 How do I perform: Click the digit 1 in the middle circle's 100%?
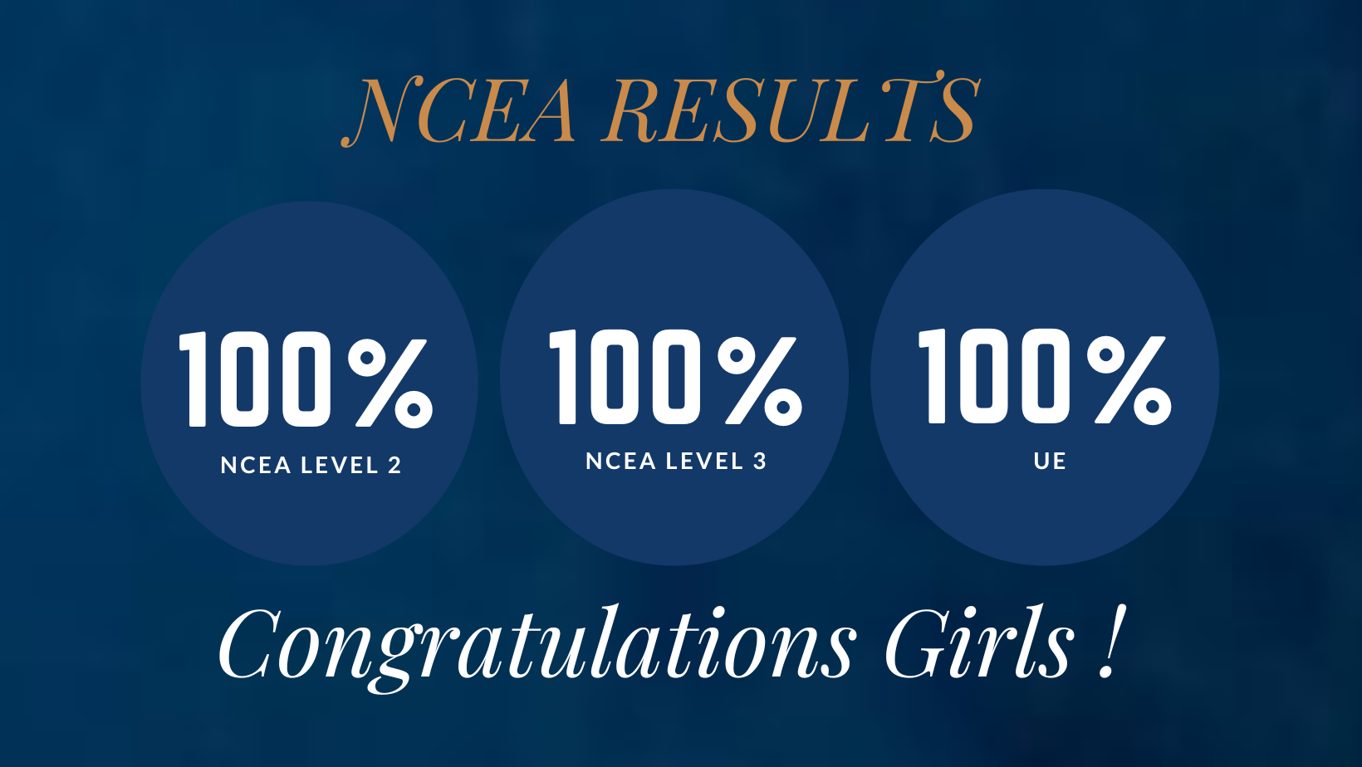pos(566,377)
